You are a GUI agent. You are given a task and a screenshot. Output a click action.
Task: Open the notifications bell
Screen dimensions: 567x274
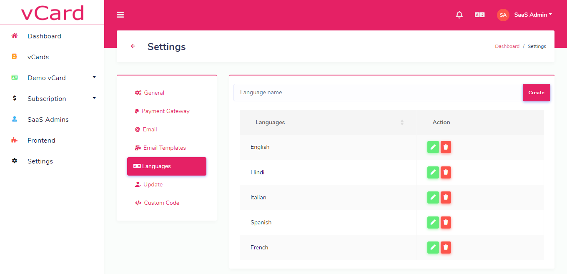[x=459, y=15]
